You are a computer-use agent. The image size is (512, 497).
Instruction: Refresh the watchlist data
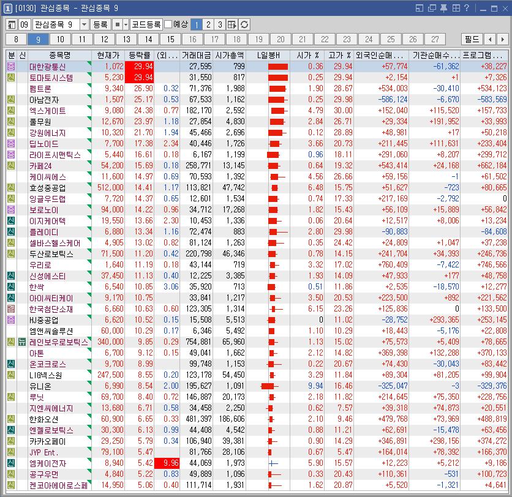tap(244, 24)
